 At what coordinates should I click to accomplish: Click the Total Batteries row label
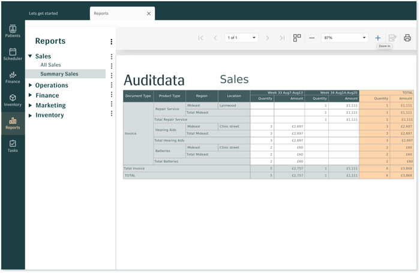pyautogui.click(x=166, y=161)
